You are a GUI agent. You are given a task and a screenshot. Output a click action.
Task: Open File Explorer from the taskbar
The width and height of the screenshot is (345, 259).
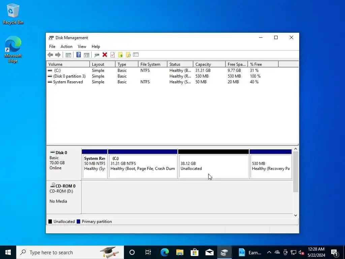click(180, 252)
